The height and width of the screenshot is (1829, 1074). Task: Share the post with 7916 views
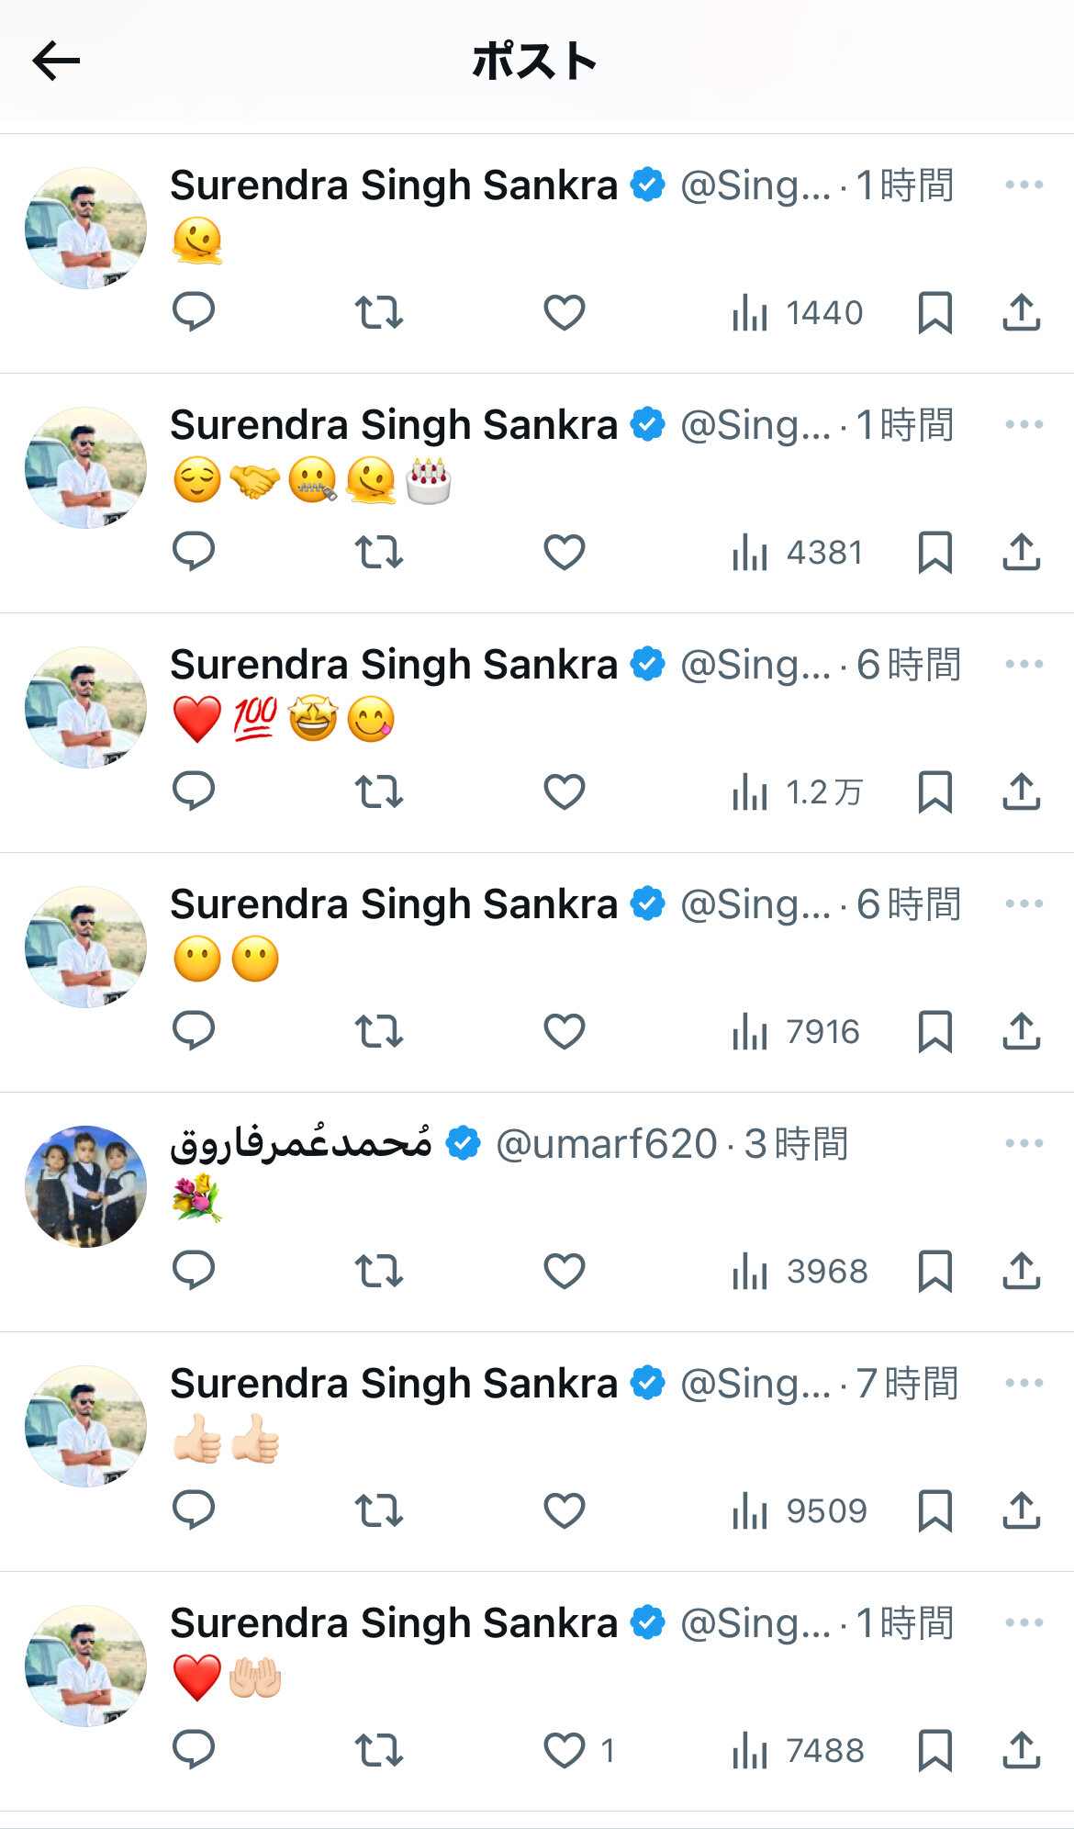(1021, 1031)
